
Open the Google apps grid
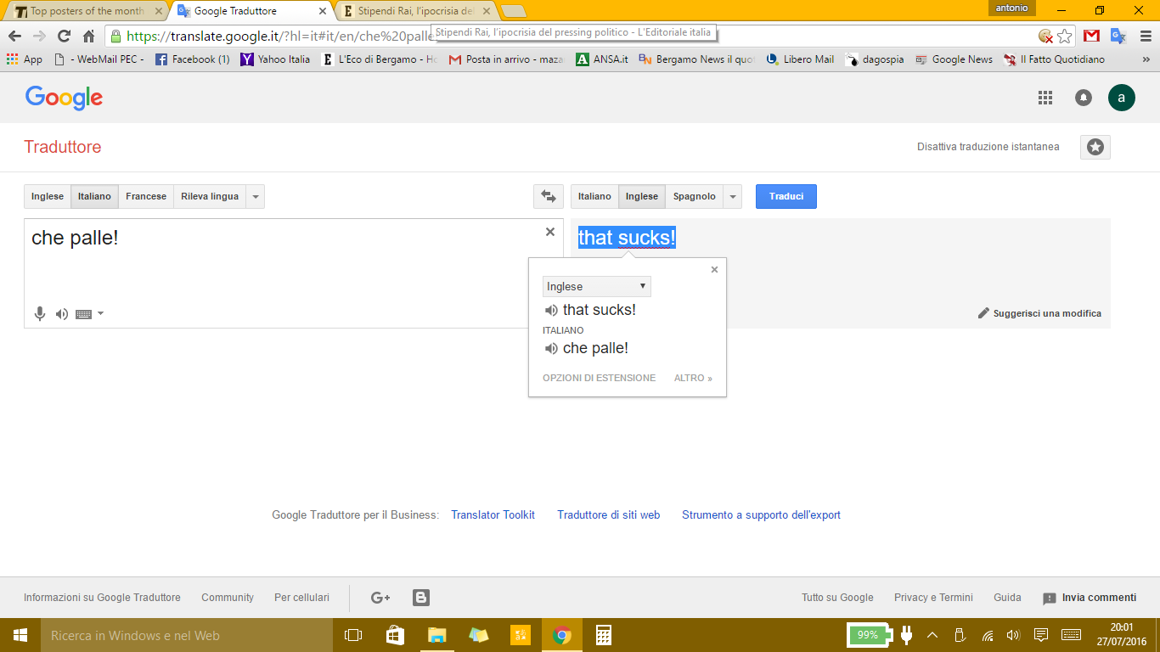[x=1045, y=98]
